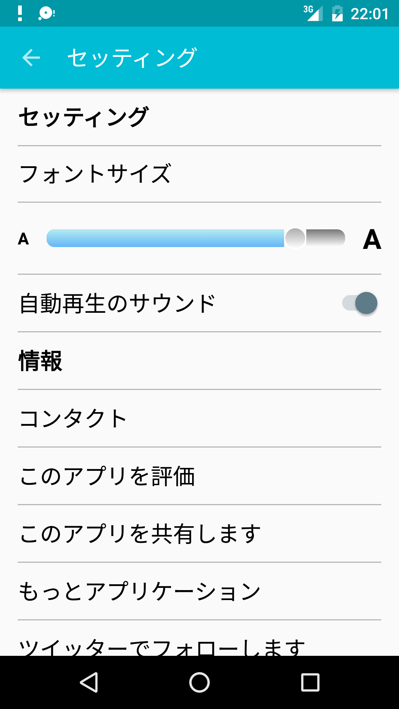Click the font size slider thumb
The width and height of the screenshot is (399, 709).
click(x=295, y=238)
